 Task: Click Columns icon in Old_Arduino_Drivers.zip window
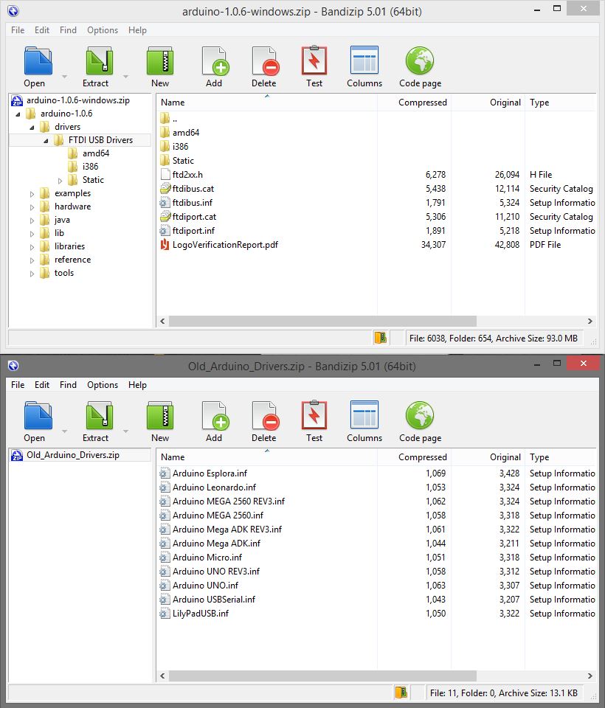364,414
